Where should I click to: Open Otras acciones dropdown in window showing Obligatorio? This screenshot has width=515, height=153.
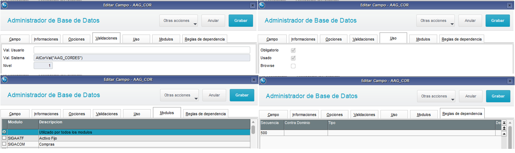436,21
